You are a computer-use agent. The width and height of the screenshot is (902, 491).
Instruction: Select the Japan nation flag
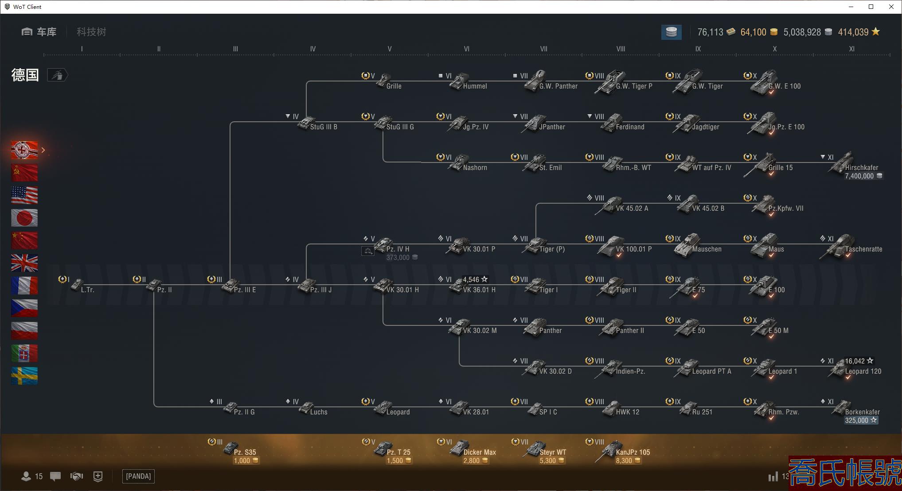click(24, 218)
